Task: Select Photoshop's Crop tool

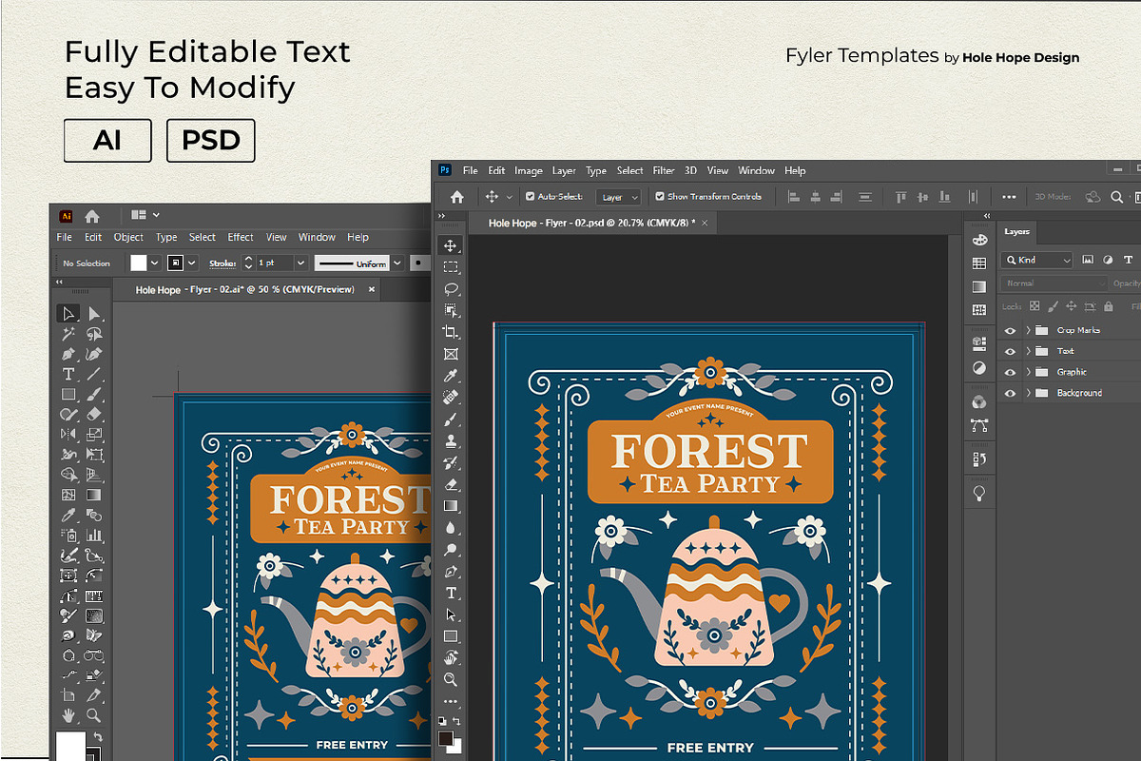Action: (x=451, y=332)
